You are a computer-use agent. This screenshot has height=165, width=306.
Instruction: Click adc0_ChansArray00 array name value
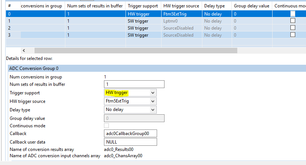click(x=123, y=156)
